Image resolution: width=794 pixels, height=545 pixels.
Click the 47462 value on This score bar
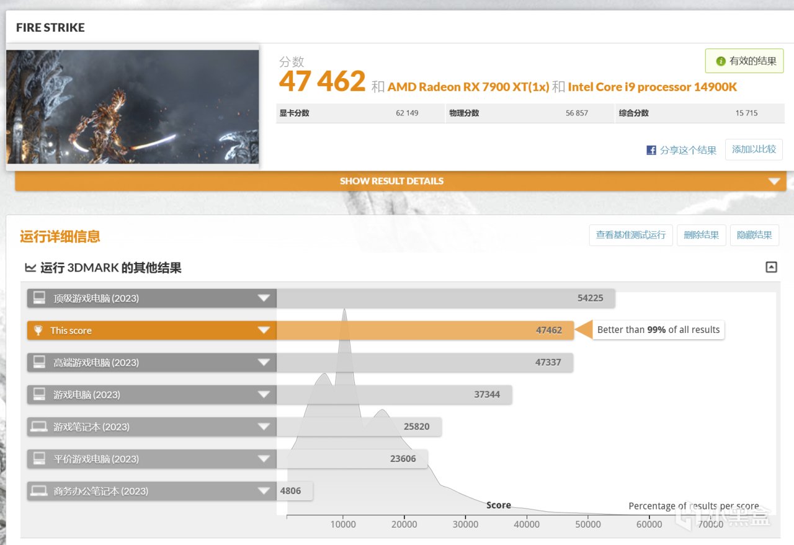click(549, 330)
